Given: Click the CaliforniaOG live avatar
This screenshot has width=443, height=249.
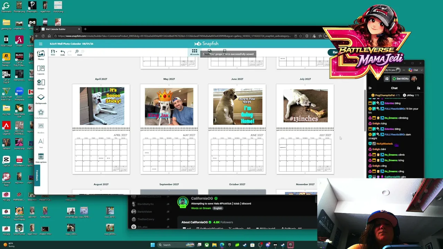Looking at the screenshot, I should click(183, 202).
